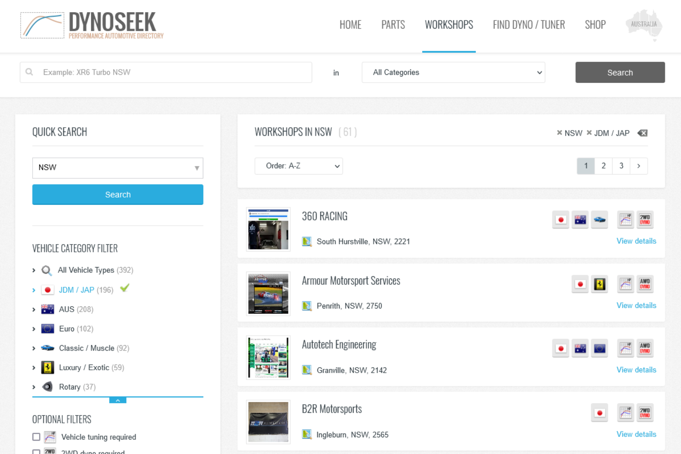
Task: Open the All Categories dropdown
Action: coord(453,72)
